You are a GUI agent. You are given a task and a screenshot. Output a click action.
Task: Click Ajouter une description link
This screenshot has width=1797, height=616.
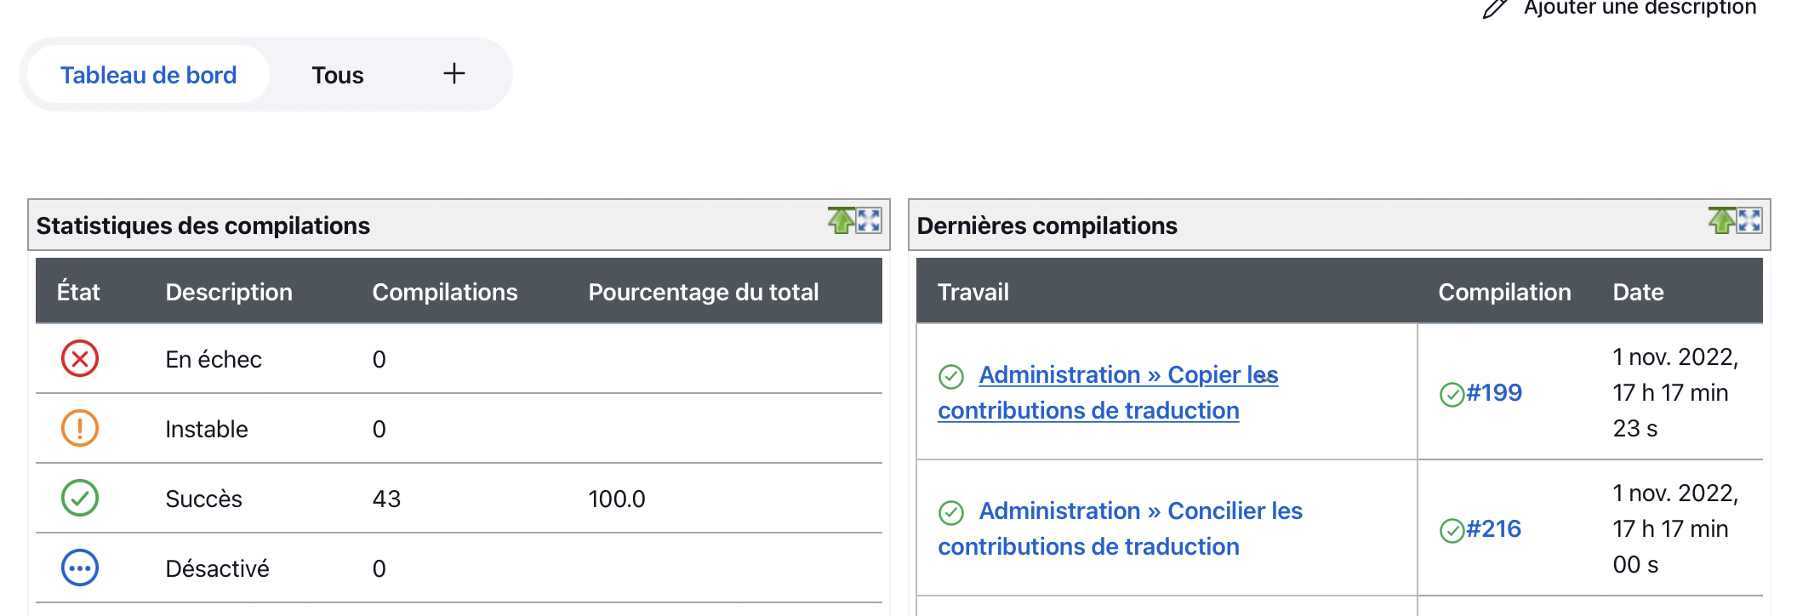[1640, 9]
